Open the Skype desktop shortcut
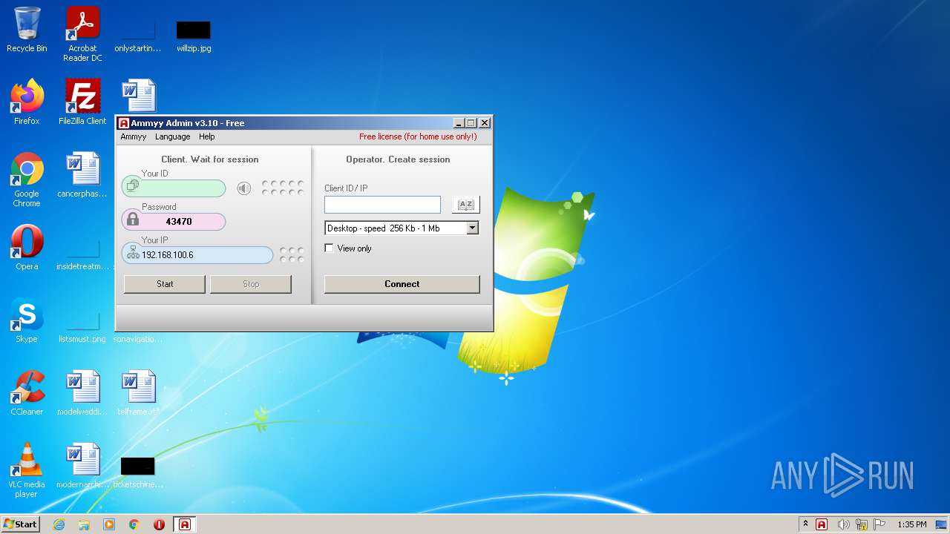Viewport: 950px width, 534px height. click(x=27, y=320)
